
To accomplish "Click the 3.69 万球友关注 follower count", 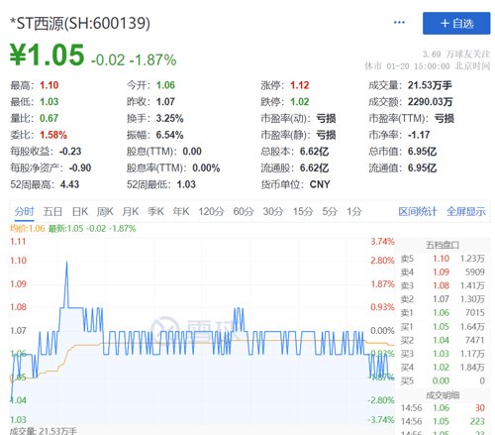I will pos(456,54).
